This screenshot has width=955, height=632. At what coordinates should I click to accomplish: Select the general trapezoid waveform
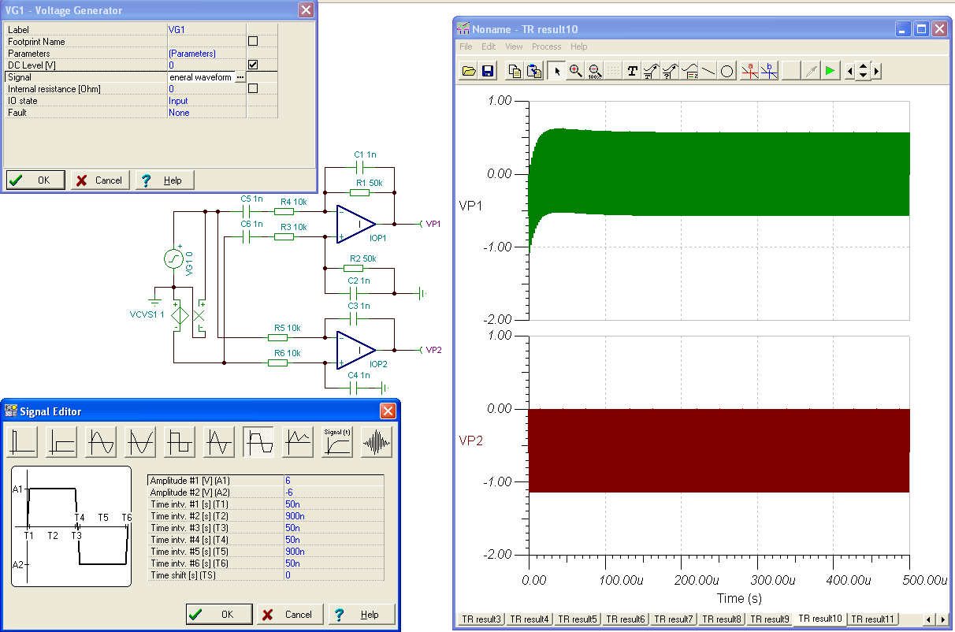coord(258,442)
